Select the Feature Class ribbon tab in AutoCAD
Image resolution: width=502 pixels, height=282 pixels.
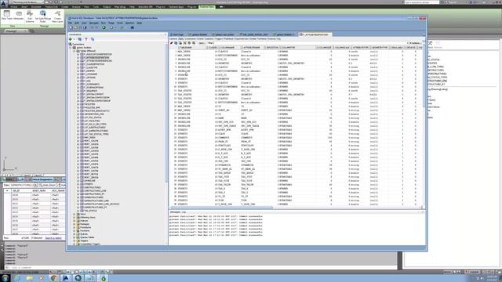tap(207, 7)
